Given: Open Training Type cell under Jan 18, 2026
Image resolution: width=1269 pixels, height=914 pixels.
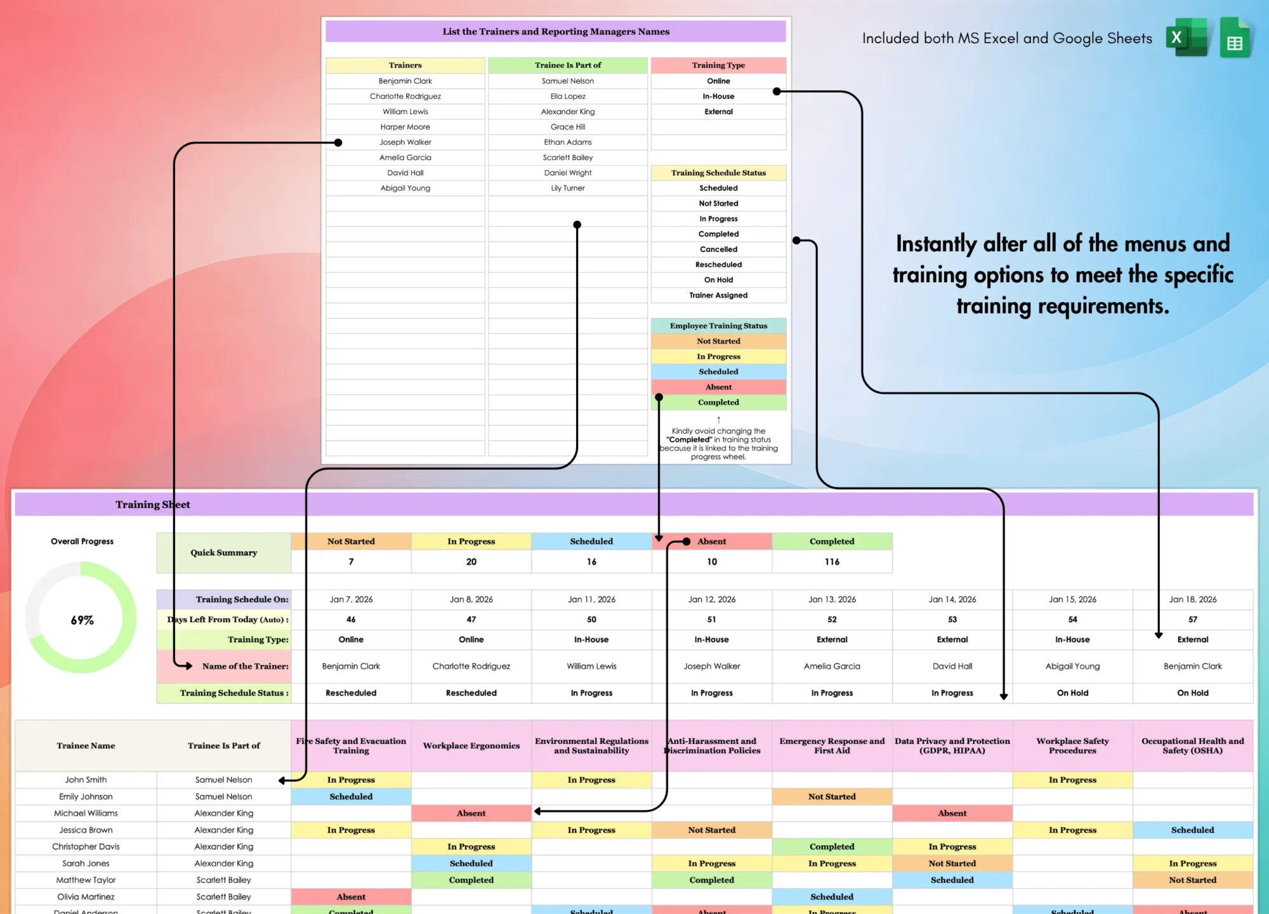Looking at the screenshot, I should pos(1193,640).
